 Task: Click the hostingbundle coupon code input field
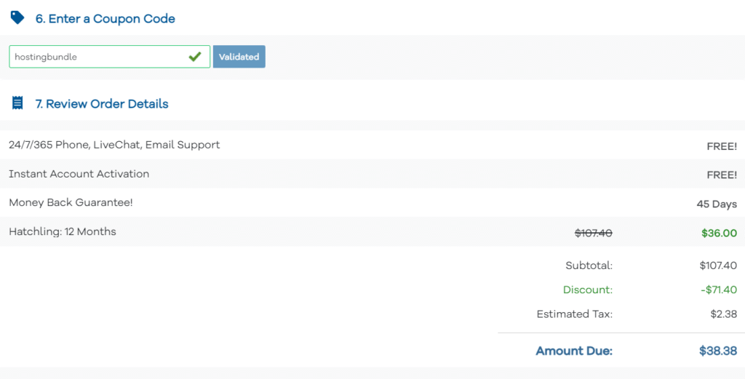[109, 57]
